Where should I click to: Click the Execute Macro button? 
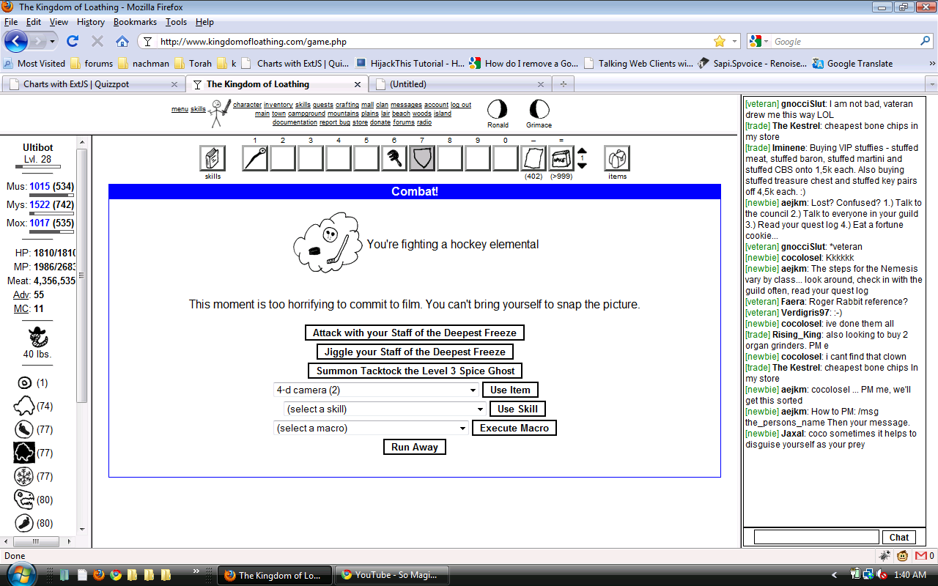[x=514, y=428]
